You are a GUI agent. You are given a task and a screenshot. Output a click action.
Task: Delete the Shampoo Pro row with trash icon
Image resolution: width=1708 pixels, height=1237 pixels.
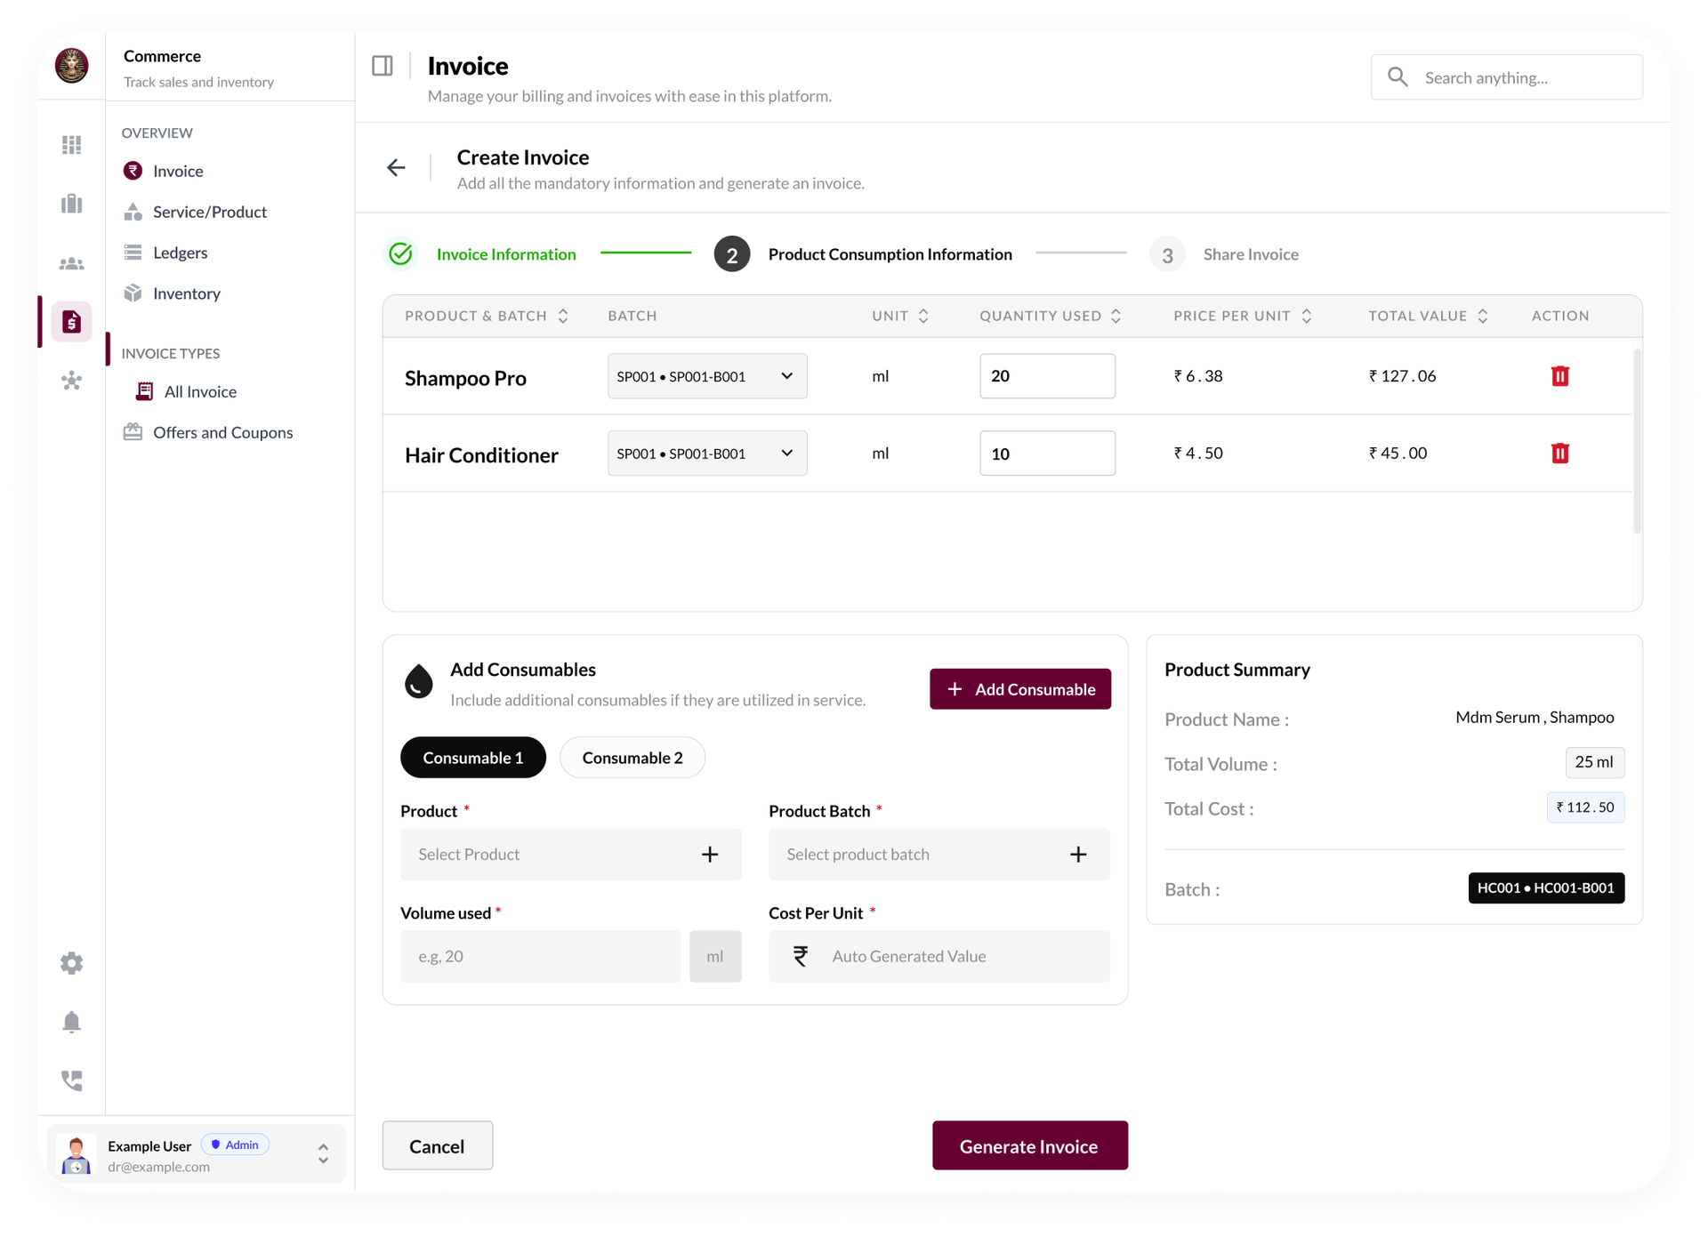pos(1561,376)
